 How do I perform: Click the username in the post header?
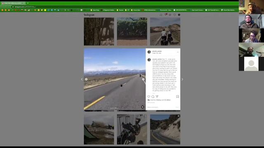coord(157,51)
